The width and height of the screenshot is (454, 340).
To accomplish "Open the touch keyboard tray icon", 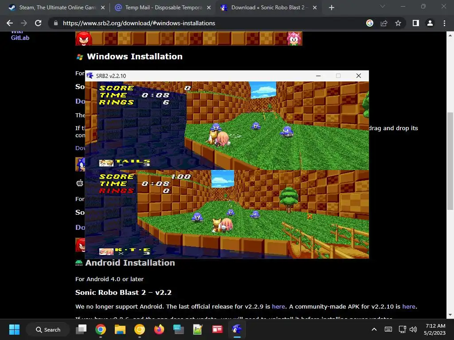I will click(388, 329).
